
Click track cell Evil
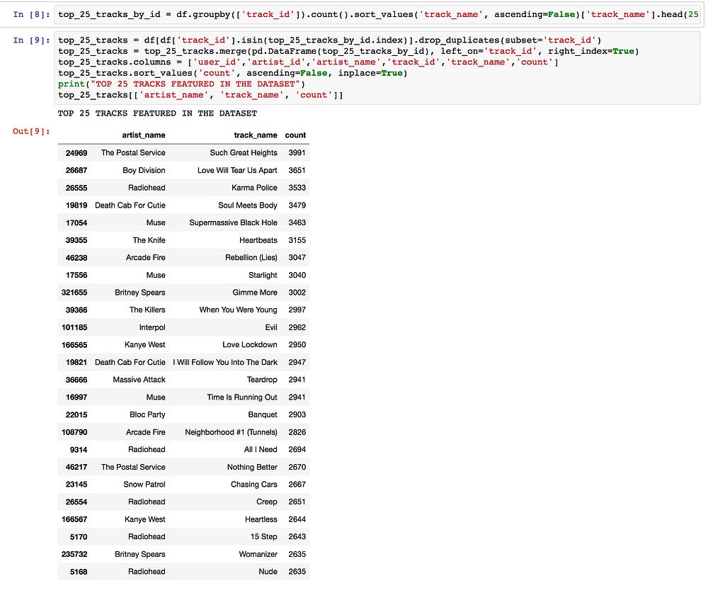(271, 328)
